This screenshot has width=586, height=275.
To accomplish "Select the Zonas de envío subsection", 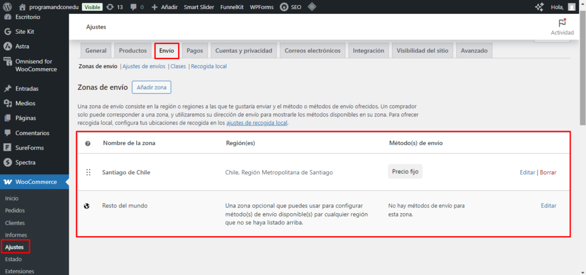I will click(x=98, y=66).
